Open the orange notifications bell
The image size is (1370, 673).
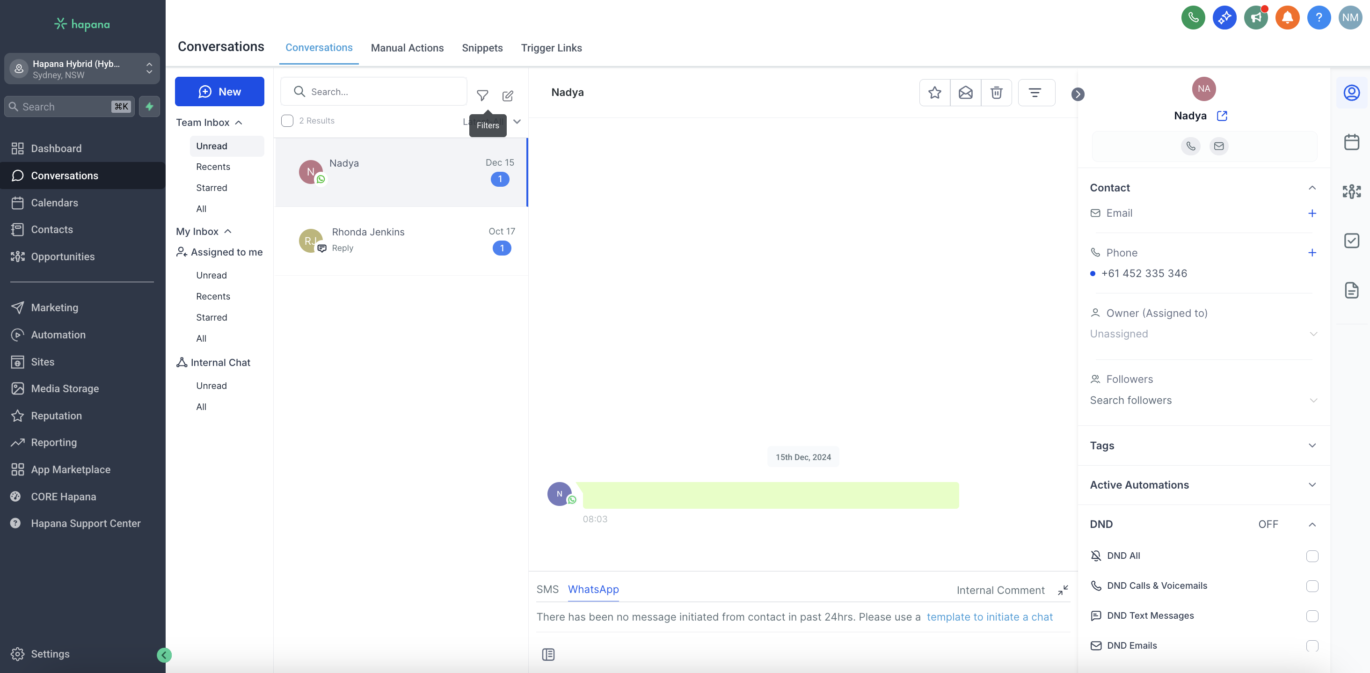point(1287,18)
